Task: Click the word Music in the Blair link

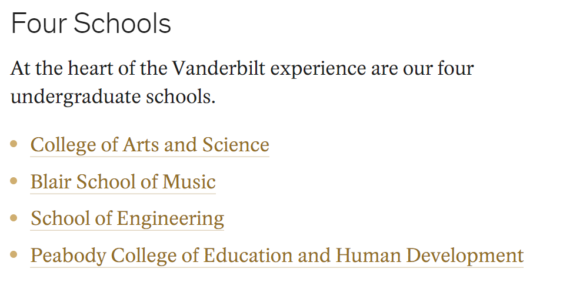Action: click(189, 182)
